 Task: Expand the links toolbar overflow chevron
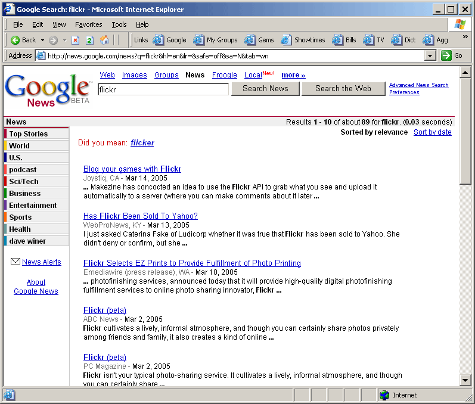pyautogui.click(x=465, y=37)
